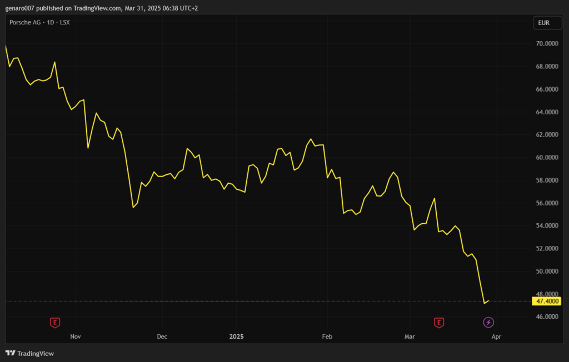Click the 60.0000 price axis label

(x=547, y=158)
